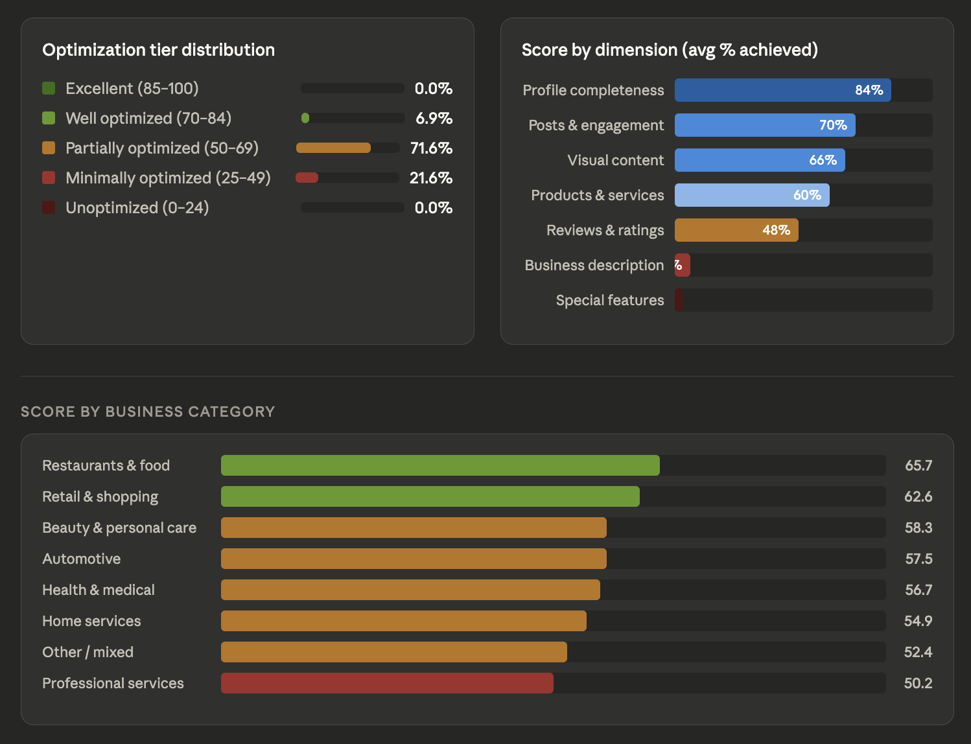Click the Automotive score value 57.5
Viewport: 971px width, 744px height.
click(918, 559)
